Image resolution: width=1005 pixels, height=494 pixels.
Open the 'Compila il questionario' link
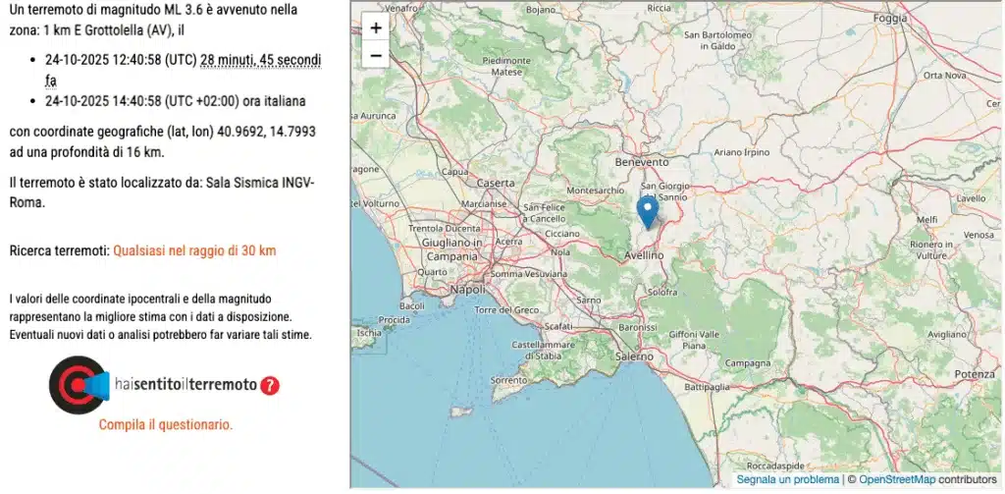click(x=166, y=425)
